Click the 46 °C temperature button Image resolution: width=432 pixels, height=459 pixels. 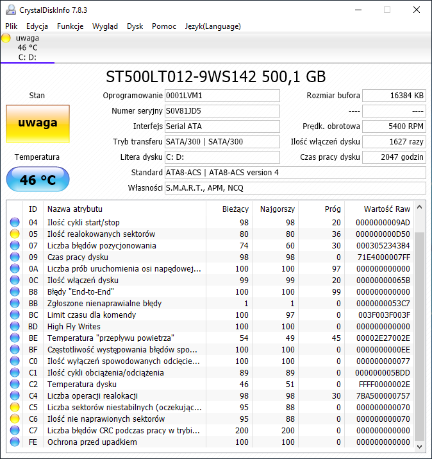38,180
